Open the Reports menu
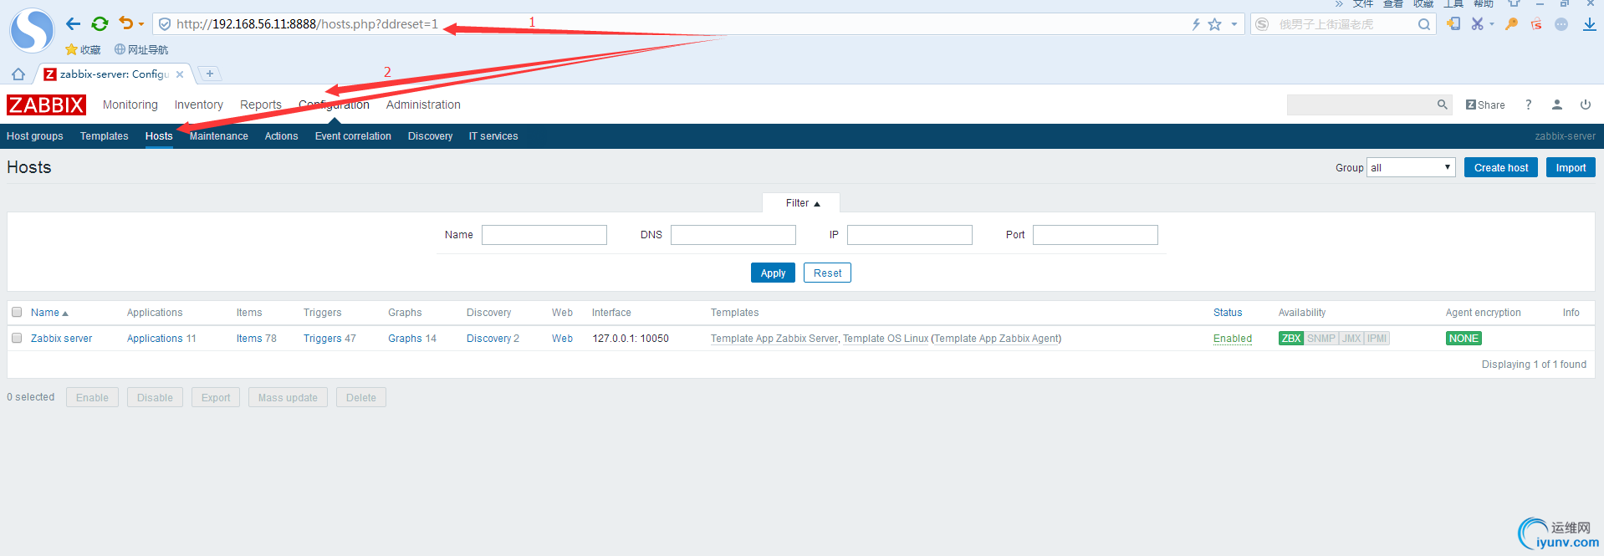The width and height of the screenshot is (1604, 556). click(x=261, y=105)
